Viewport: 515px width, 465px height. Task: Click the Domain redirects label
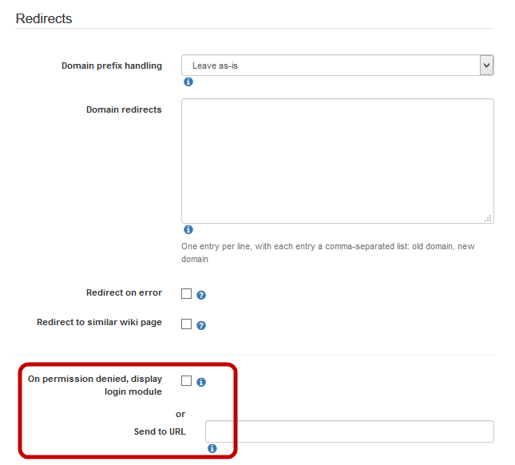coord(124,109)
